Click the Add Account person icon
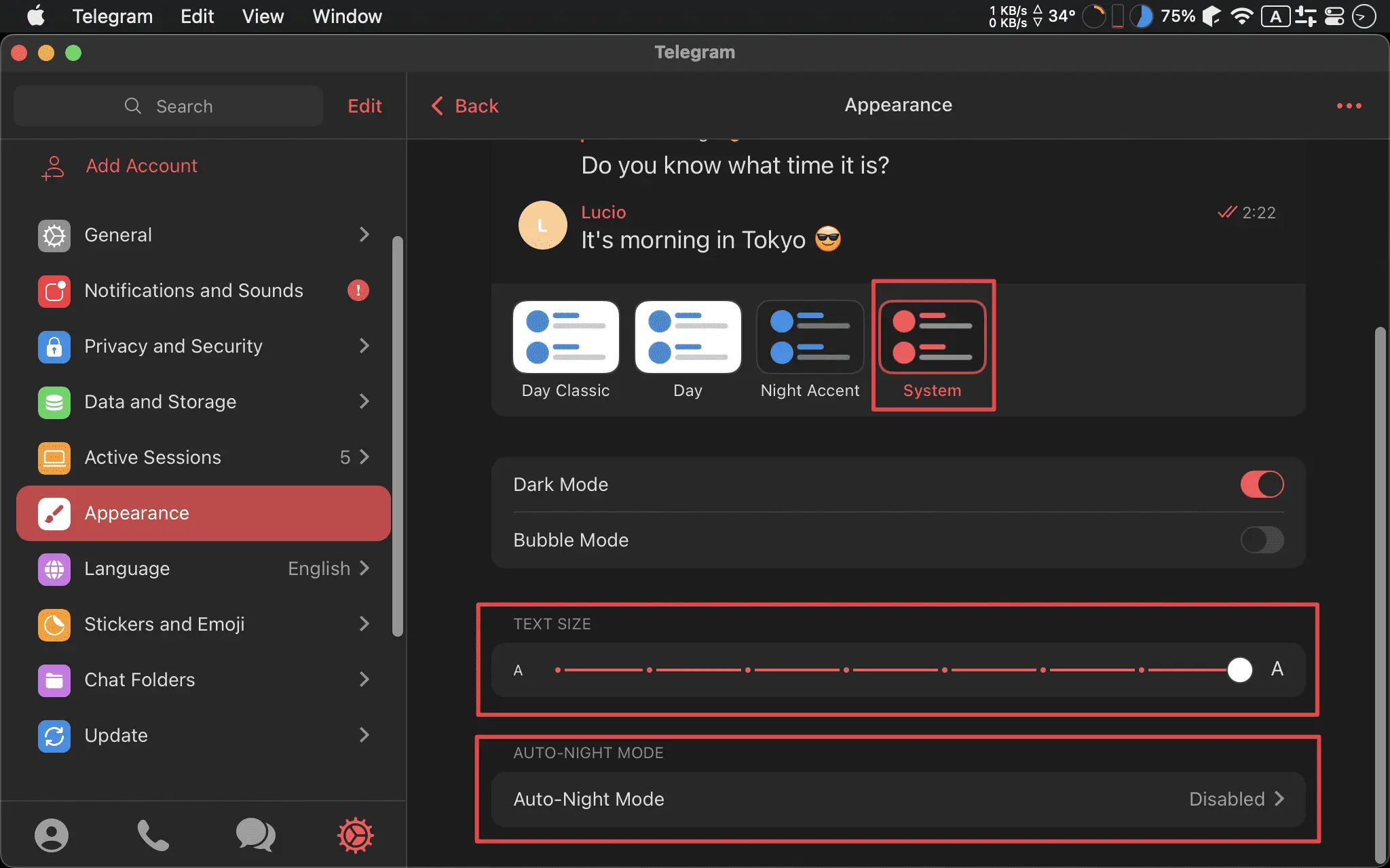Screen dimensions: 1390x868 click(53, 167)
